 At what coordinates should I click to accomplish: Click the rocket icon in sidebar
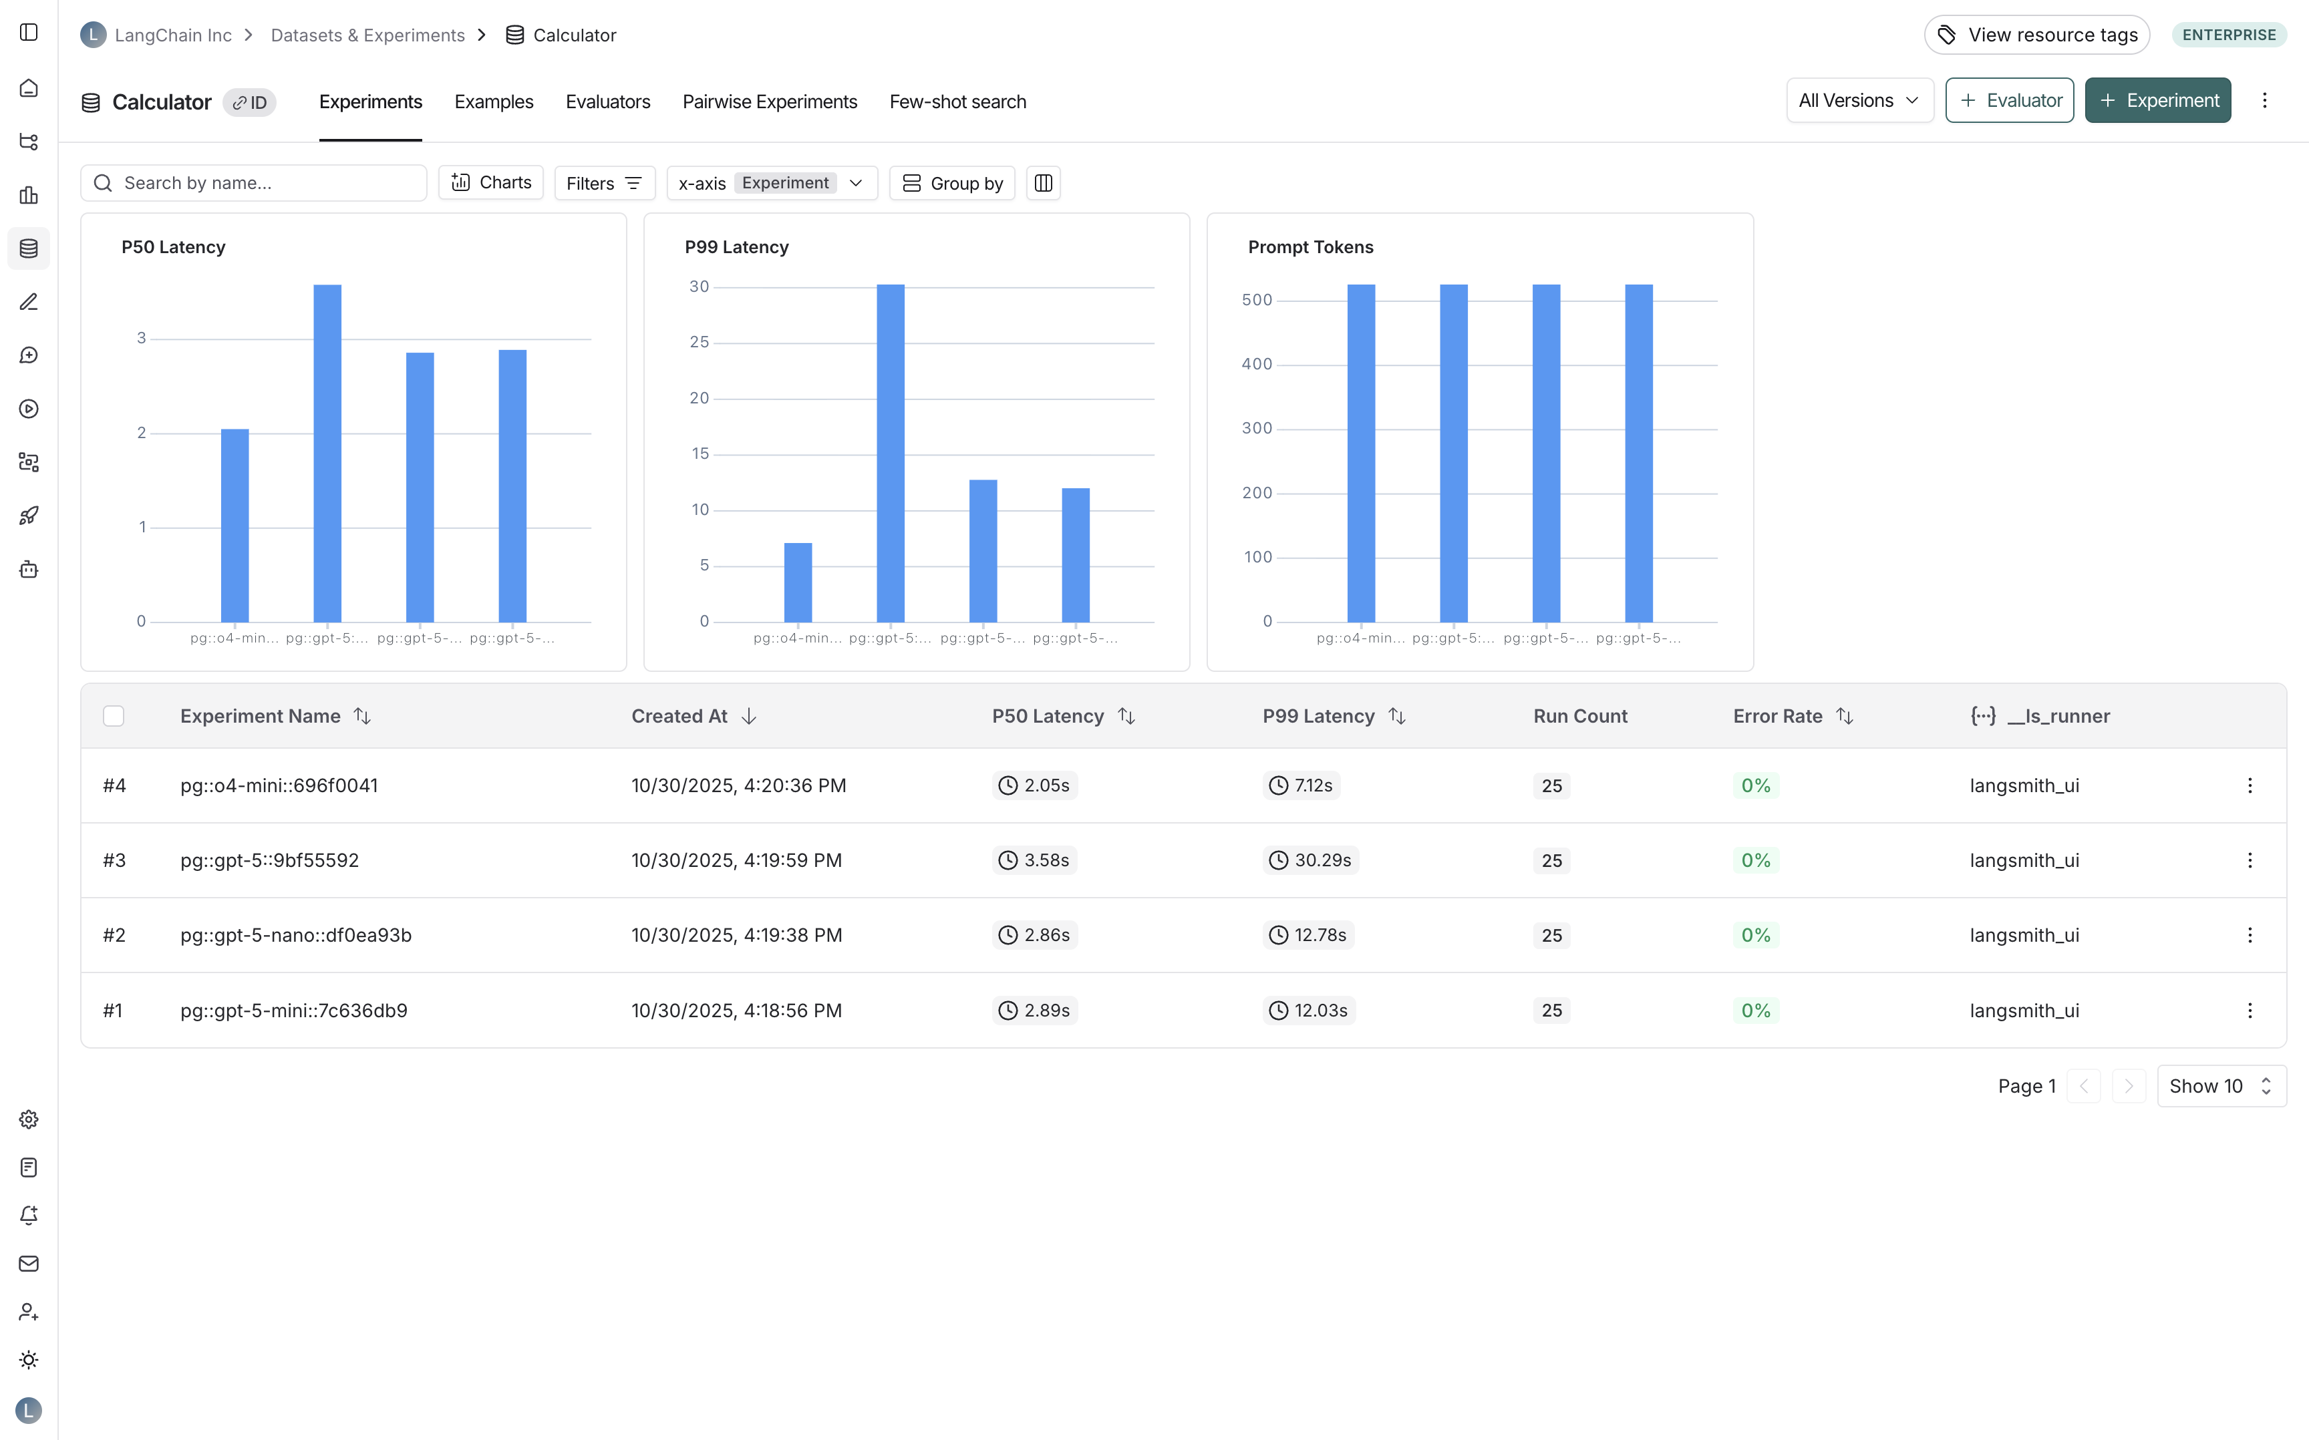pyautogui.click(x=29, y=515)
